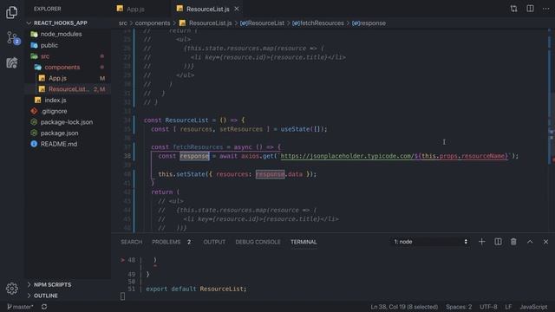Click the Ln 38, Col 19 status entry
The image size is (555, 312).
404,307
